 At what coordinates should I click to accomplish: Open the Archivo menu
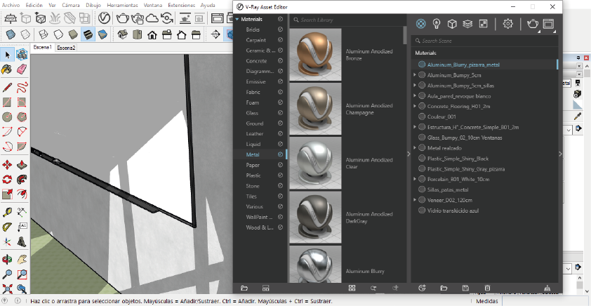point(11,6)
